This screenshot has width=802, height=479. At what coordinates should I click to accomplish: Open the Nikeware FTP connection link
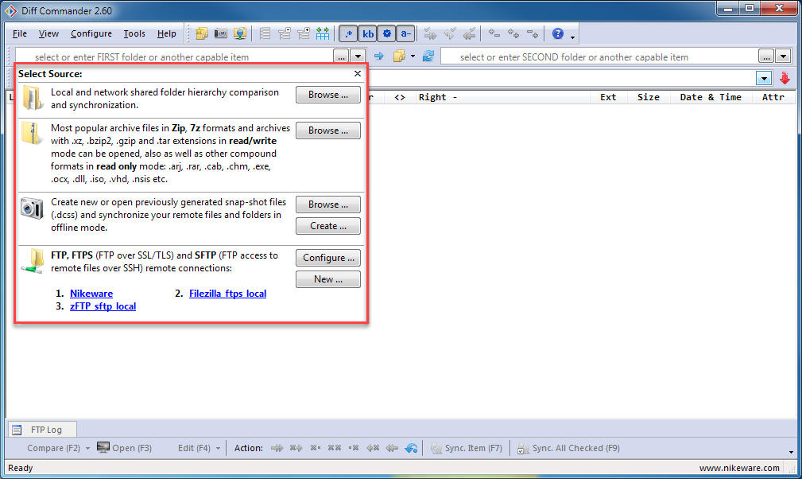pos(91,294)
